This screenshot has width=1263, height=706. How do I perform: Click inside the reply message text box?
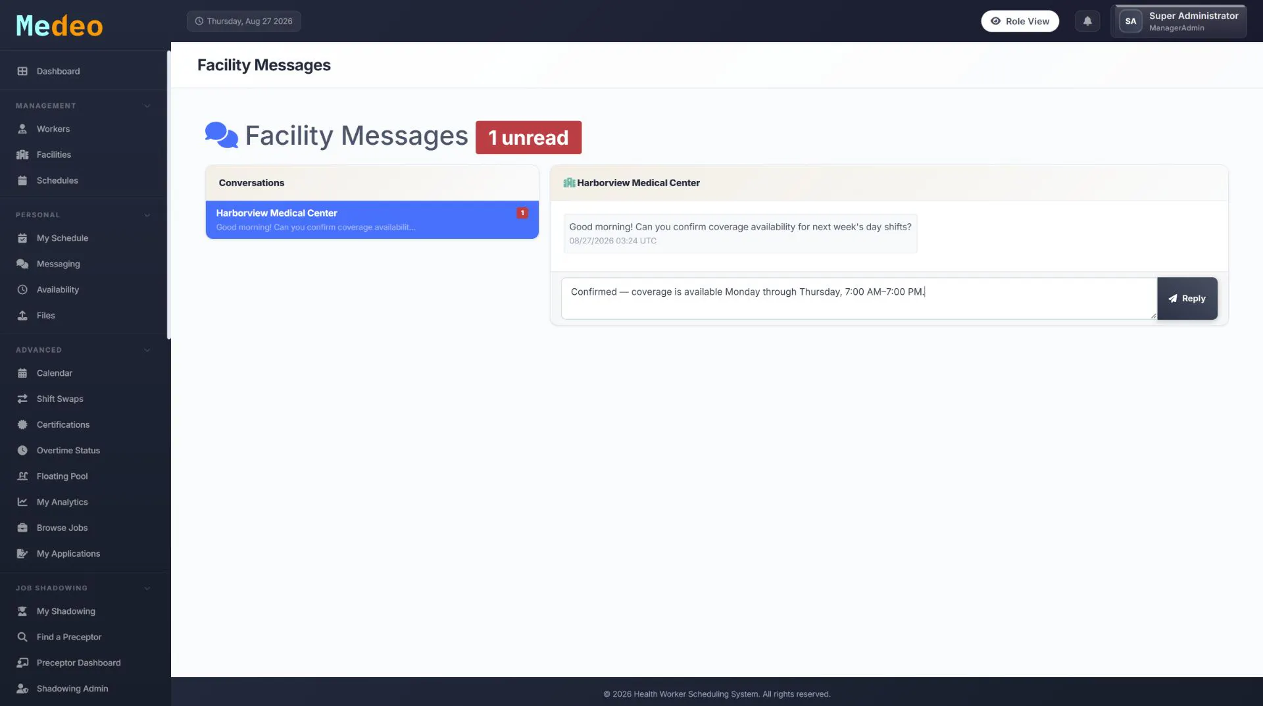pos(858,299)
